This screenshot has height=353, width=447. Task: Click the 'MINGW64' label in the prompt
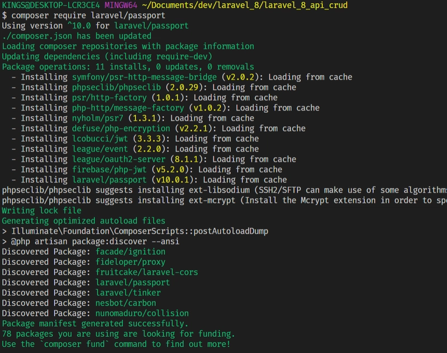[121, 5]
